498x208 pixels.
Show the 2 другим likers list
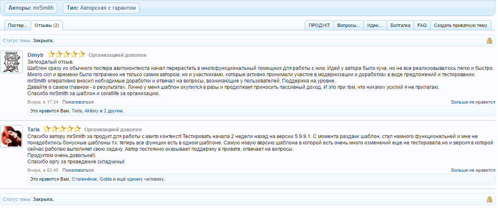click(x=113, y=111)
